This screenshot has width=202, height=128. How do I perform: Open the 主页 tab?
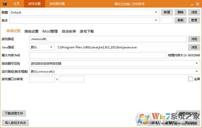(16, 4)
